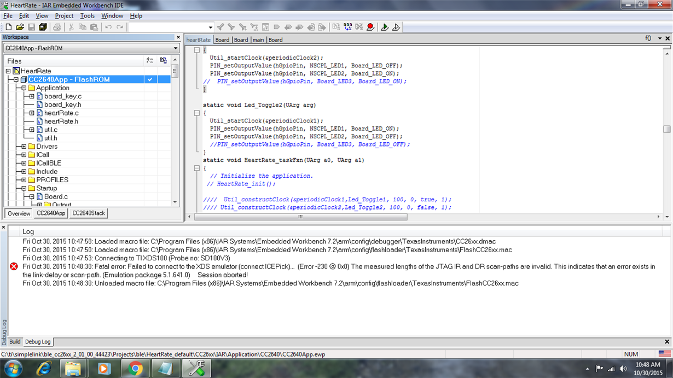Click the Paste toolbar icon

click(x=94, y=27)
